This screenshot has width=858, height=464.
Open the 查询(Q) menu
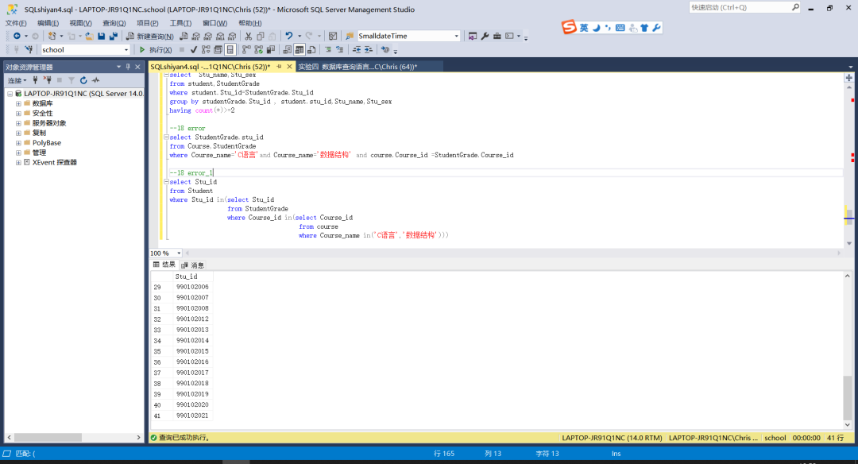coord(114,23)
